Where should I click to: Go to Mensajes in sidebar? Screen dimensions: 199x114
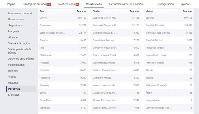point(14,95)
